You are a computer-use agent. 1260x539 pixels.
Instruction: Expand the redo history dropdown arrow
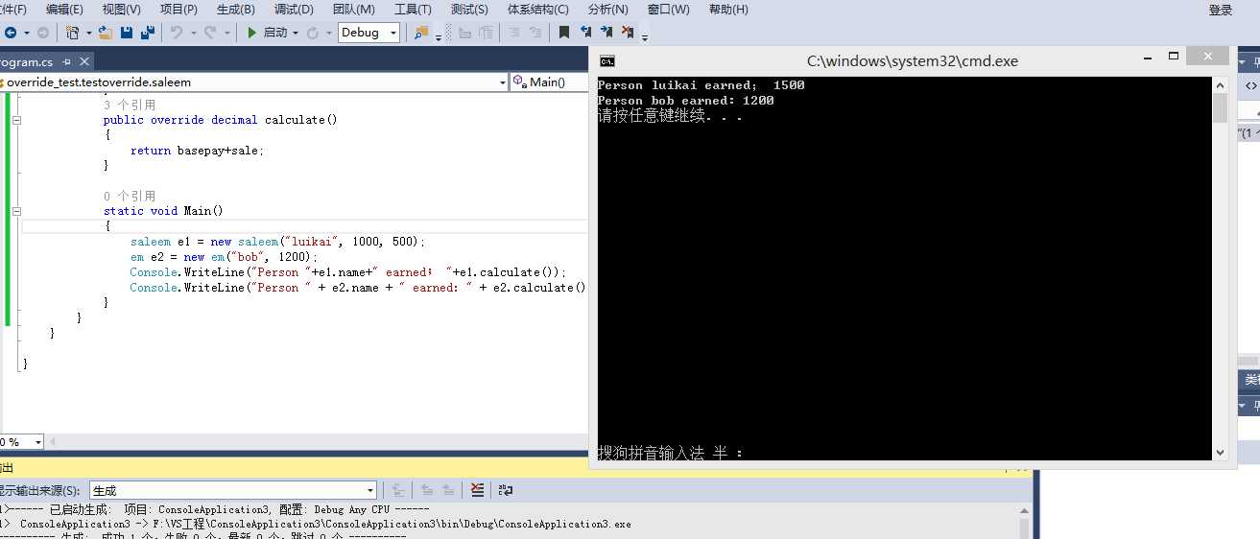(226, 33)
